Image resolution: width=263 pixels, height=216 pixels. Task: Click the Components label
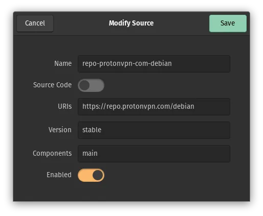click(52, 153)
